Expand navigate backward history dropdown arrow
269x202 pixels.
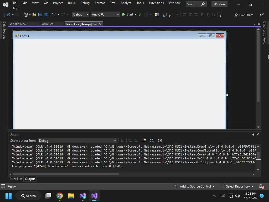point(13,15)
